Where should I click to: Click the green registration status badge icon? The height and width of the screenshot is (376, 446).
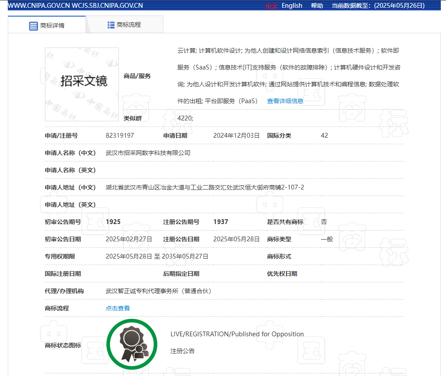[132, 344]
